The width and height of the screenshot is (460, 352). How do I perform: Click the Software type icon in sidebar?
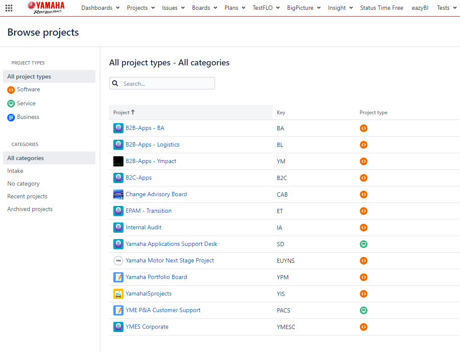click(11, 90)
